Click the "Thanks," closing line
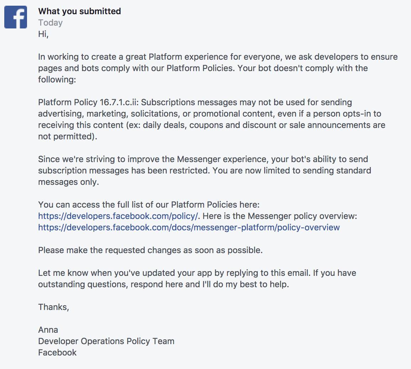411x369 pixels. pyautogui.click(x=54, y=307)
